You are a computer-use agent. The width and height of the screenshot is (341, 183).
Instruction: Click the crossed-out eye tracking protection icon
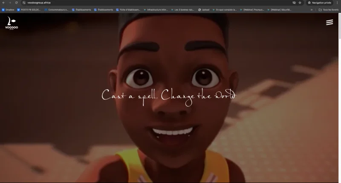294,3
